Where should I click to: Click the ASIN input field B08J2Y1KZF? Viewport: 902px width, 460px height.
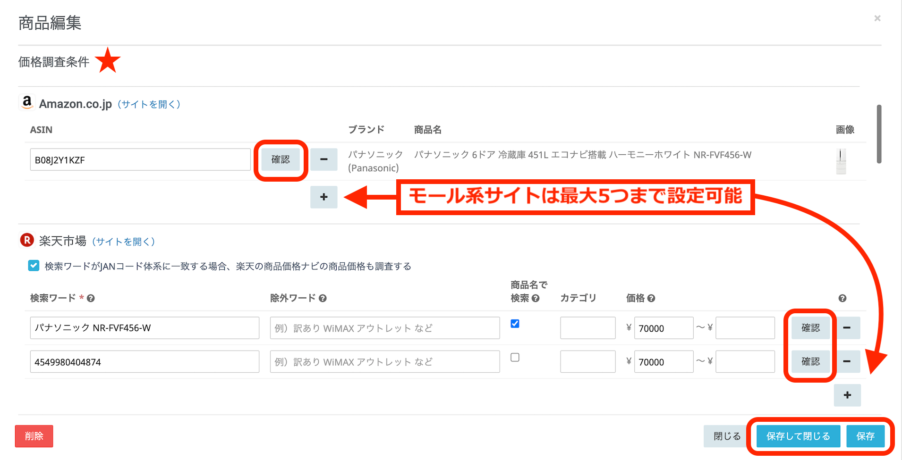pyautogui.click(x=140, y=160)
